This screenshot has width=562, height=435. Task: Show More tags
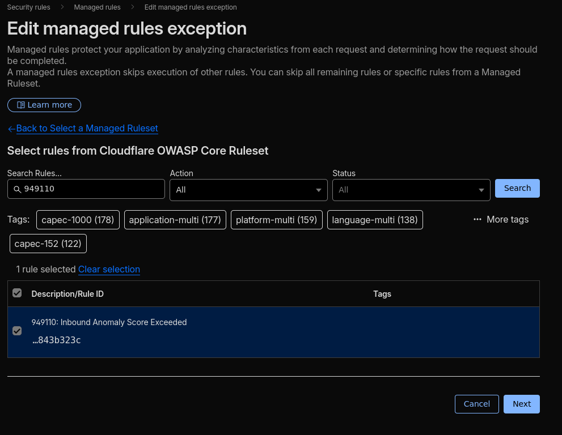point(501,219)
